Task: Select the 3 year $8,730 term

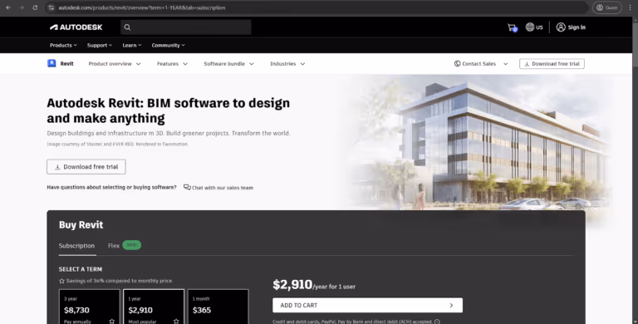Action: pyautogui.click(x=90, y=307)
